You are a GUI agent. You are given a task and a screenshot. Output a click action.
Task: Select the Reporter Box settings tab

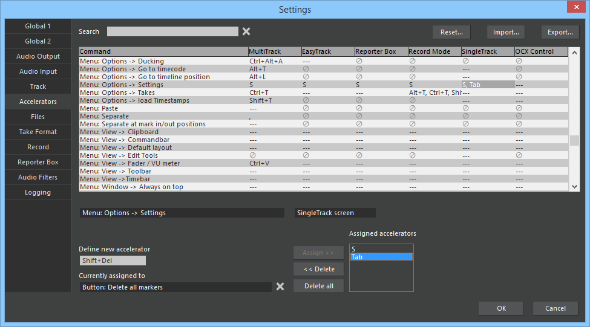point(38,162)
